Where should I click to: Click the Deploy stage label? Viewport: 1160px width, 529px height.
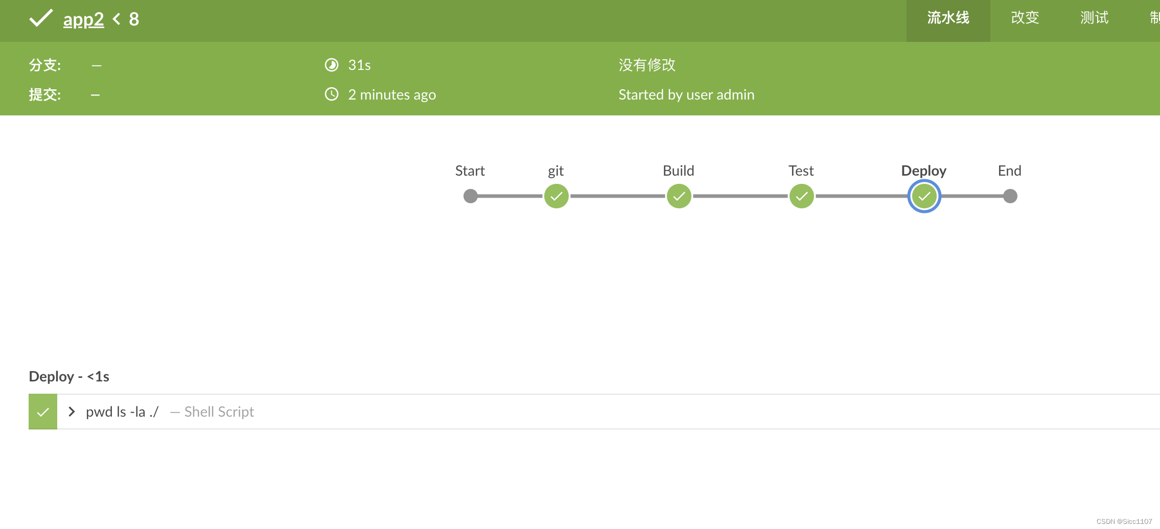[x=923, y=171]
